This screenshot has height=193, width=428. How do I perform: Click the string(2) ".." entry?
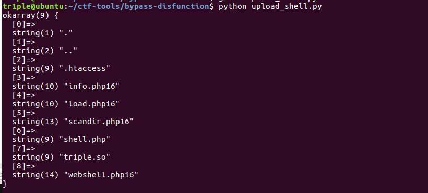pyautogui.click(x=45, y=51)
